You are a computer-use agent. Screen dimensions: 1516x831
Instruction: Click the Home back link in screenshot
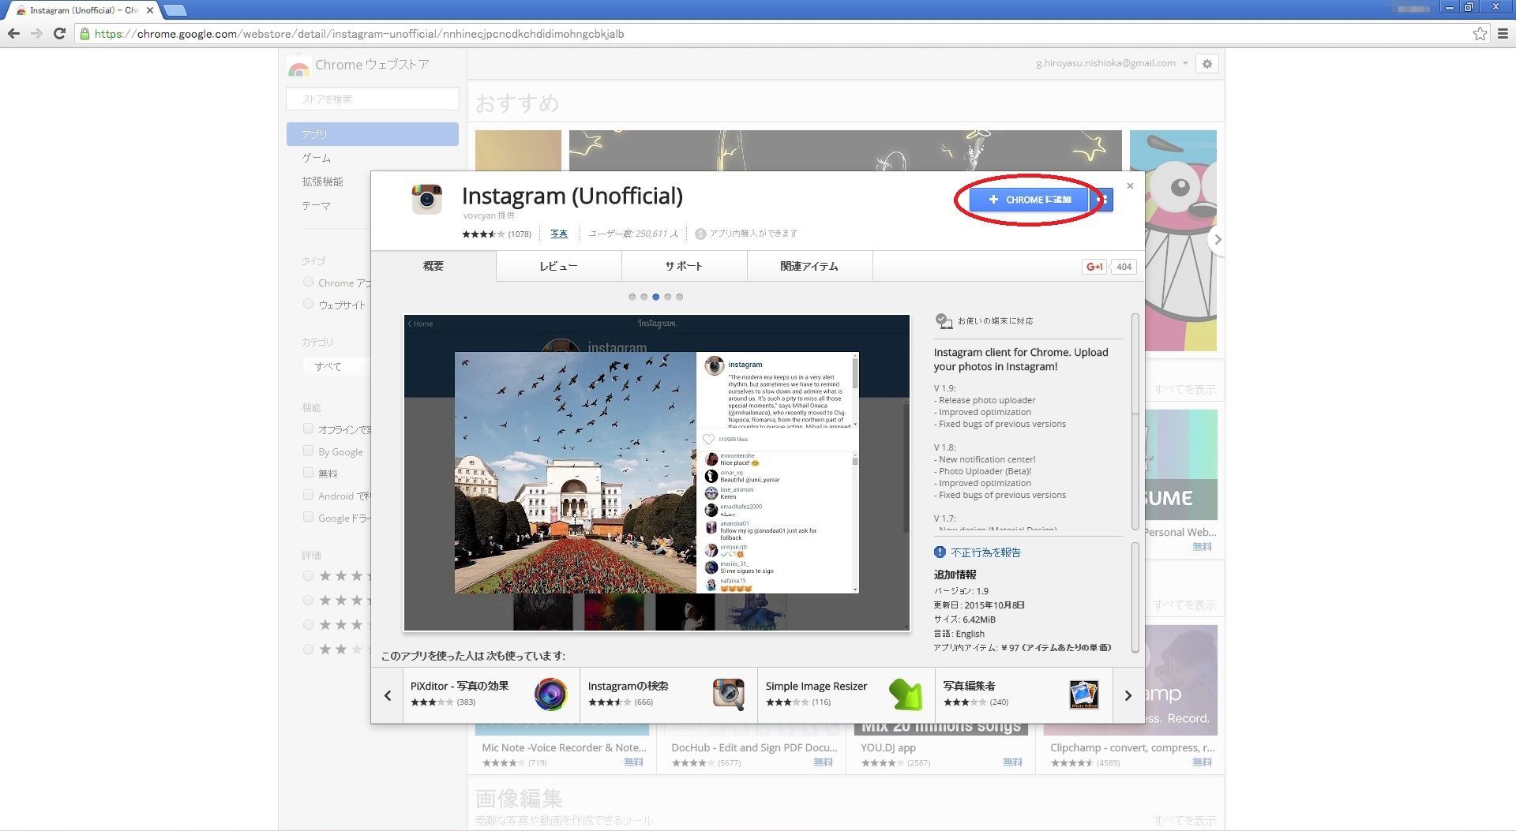420,324
